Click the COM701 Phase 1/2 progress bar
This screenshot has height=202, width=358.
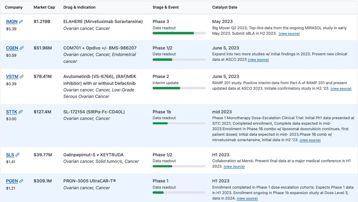[x=179, y=60]
